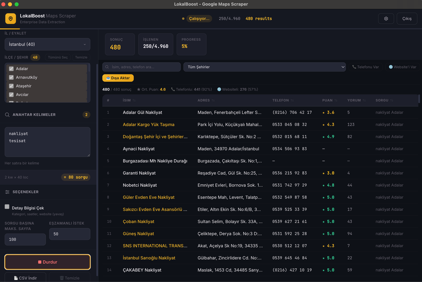422x282 pixels.
Task: Open the Adalar Kargo Yük Taşıma link
Action: 149,125
